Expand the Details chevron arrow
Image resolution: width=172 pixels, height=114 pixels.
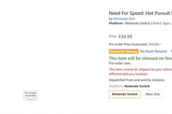(161, 44)
